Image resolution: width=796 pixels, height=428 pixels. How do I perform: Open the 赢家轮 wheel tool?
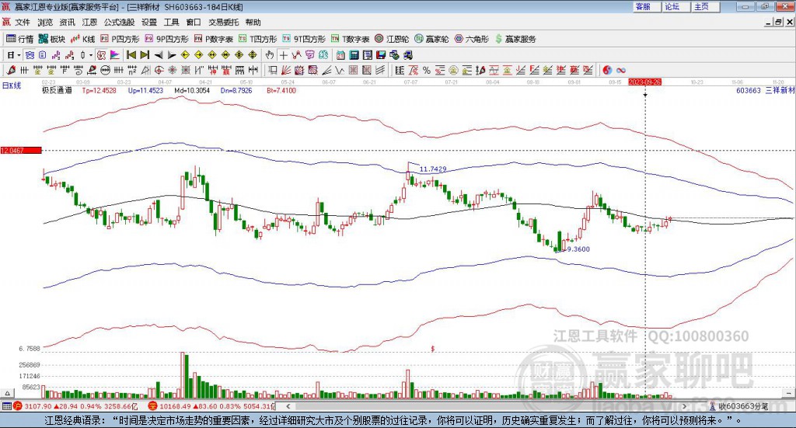431,39
